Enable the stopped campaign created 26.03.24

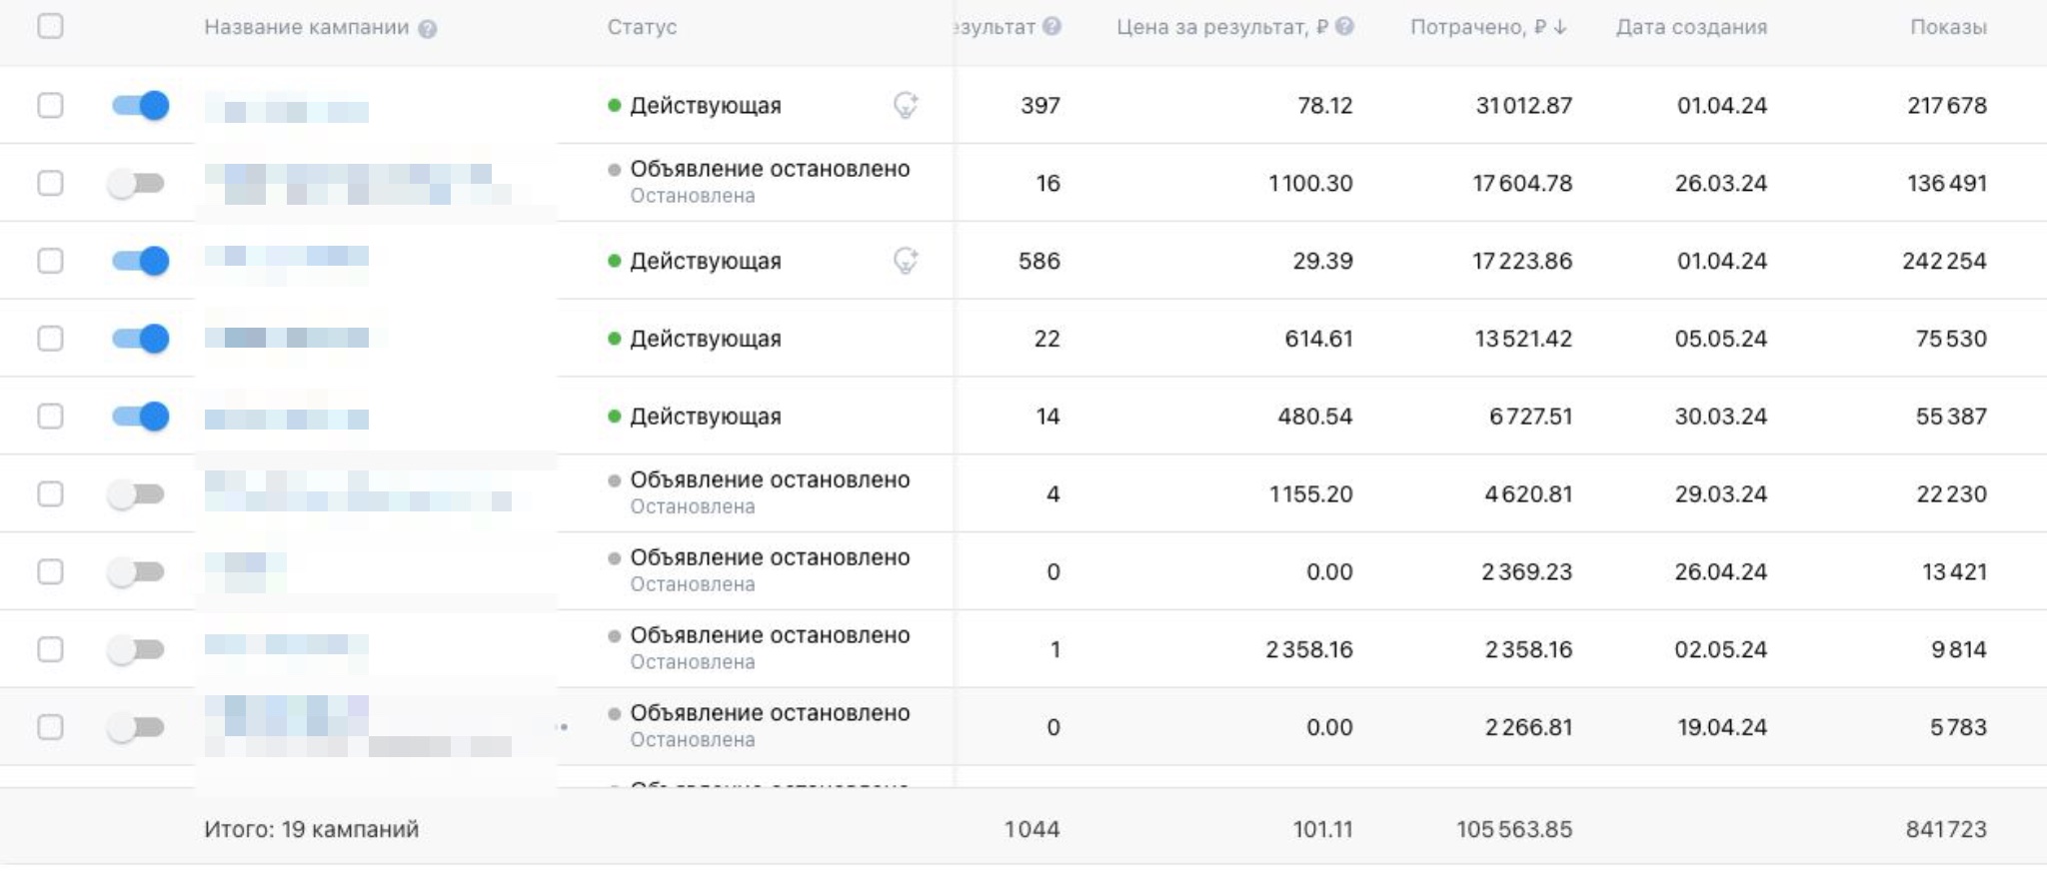coord(137,184)
